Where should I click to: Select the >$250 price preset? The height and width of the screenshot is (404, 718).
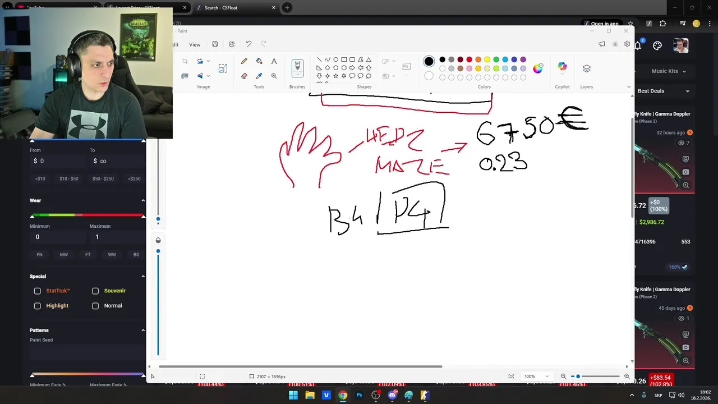point(134,178)
